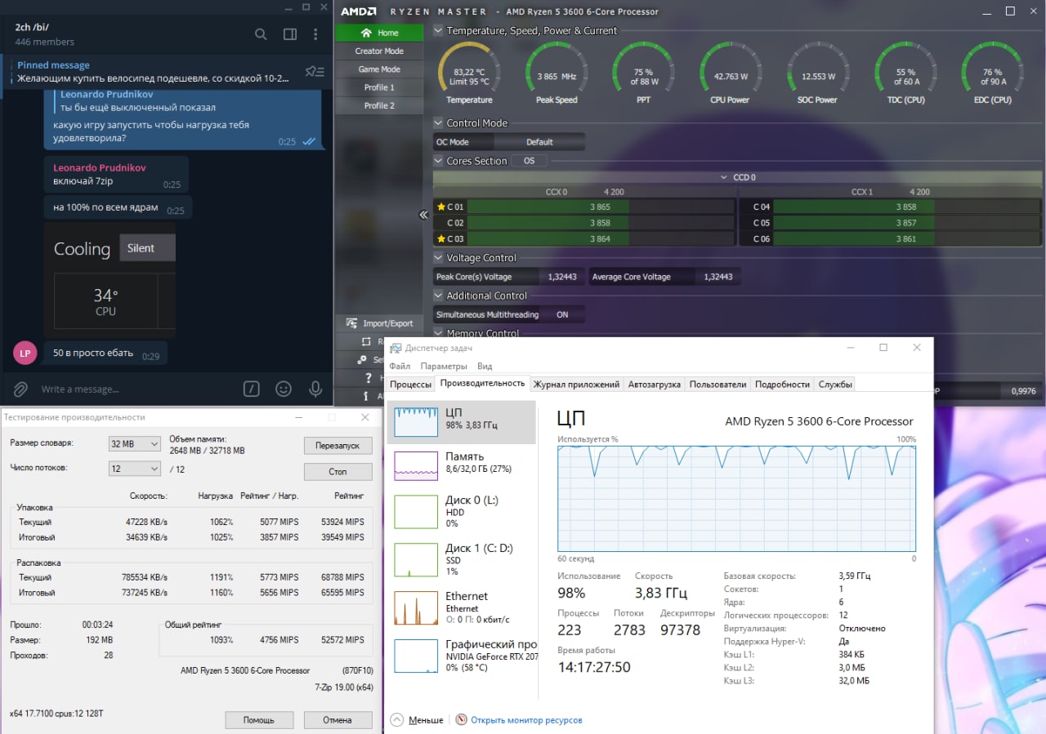Click the Отмена button in 7-Zip benchmark
The height and width of the screenshot is (734, 1046).
337,720
